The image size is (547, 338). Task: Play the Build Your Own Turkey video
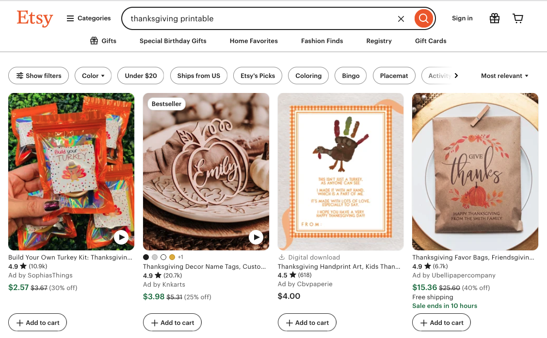[121, 237]
